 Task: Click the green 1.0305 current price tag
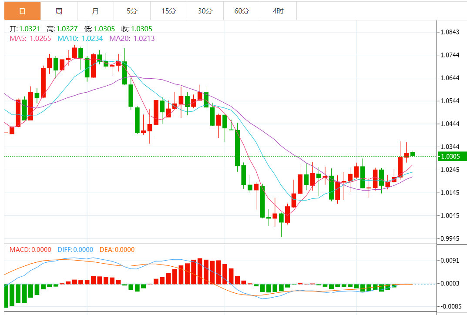(452, 156)
